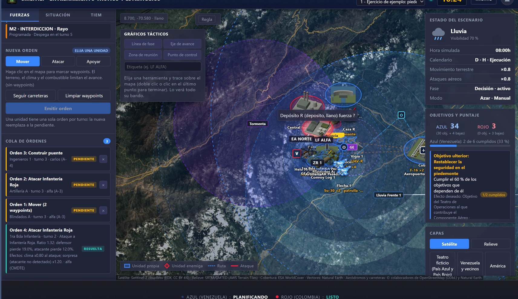The width and height of the screenshot is (518, 299).
Task: Select the EA NORTE map label
Action: pos(301,139)
